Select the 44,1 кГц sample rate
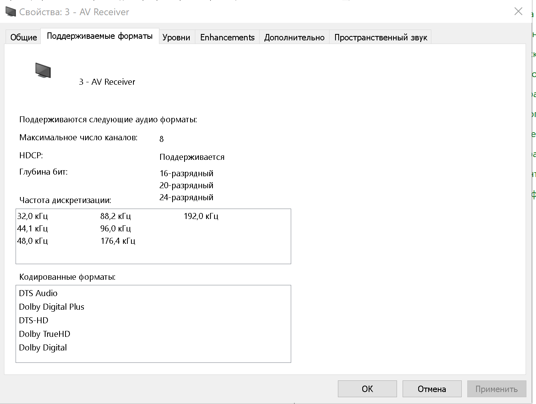 [x=32, y=229]
